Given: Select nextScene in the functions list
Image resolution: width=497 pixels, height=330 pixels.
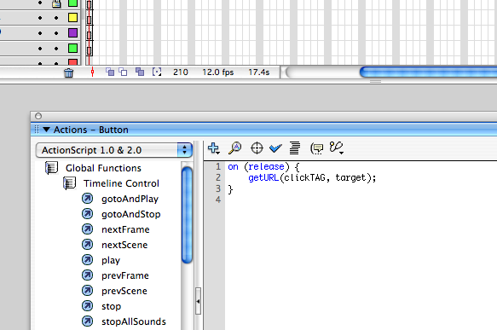Looking at the screenshot, I should tap(124, 245).
